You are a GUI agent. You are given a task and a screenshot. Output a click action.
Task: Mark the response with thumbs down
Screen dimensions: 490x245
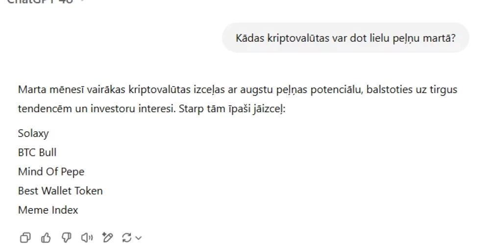click(67, 238)
